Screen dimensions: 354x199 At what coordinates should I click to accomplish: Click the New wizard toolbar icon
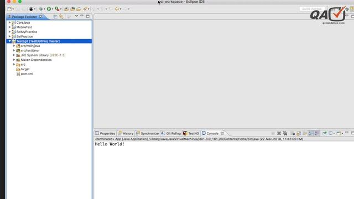pos(9,9)
